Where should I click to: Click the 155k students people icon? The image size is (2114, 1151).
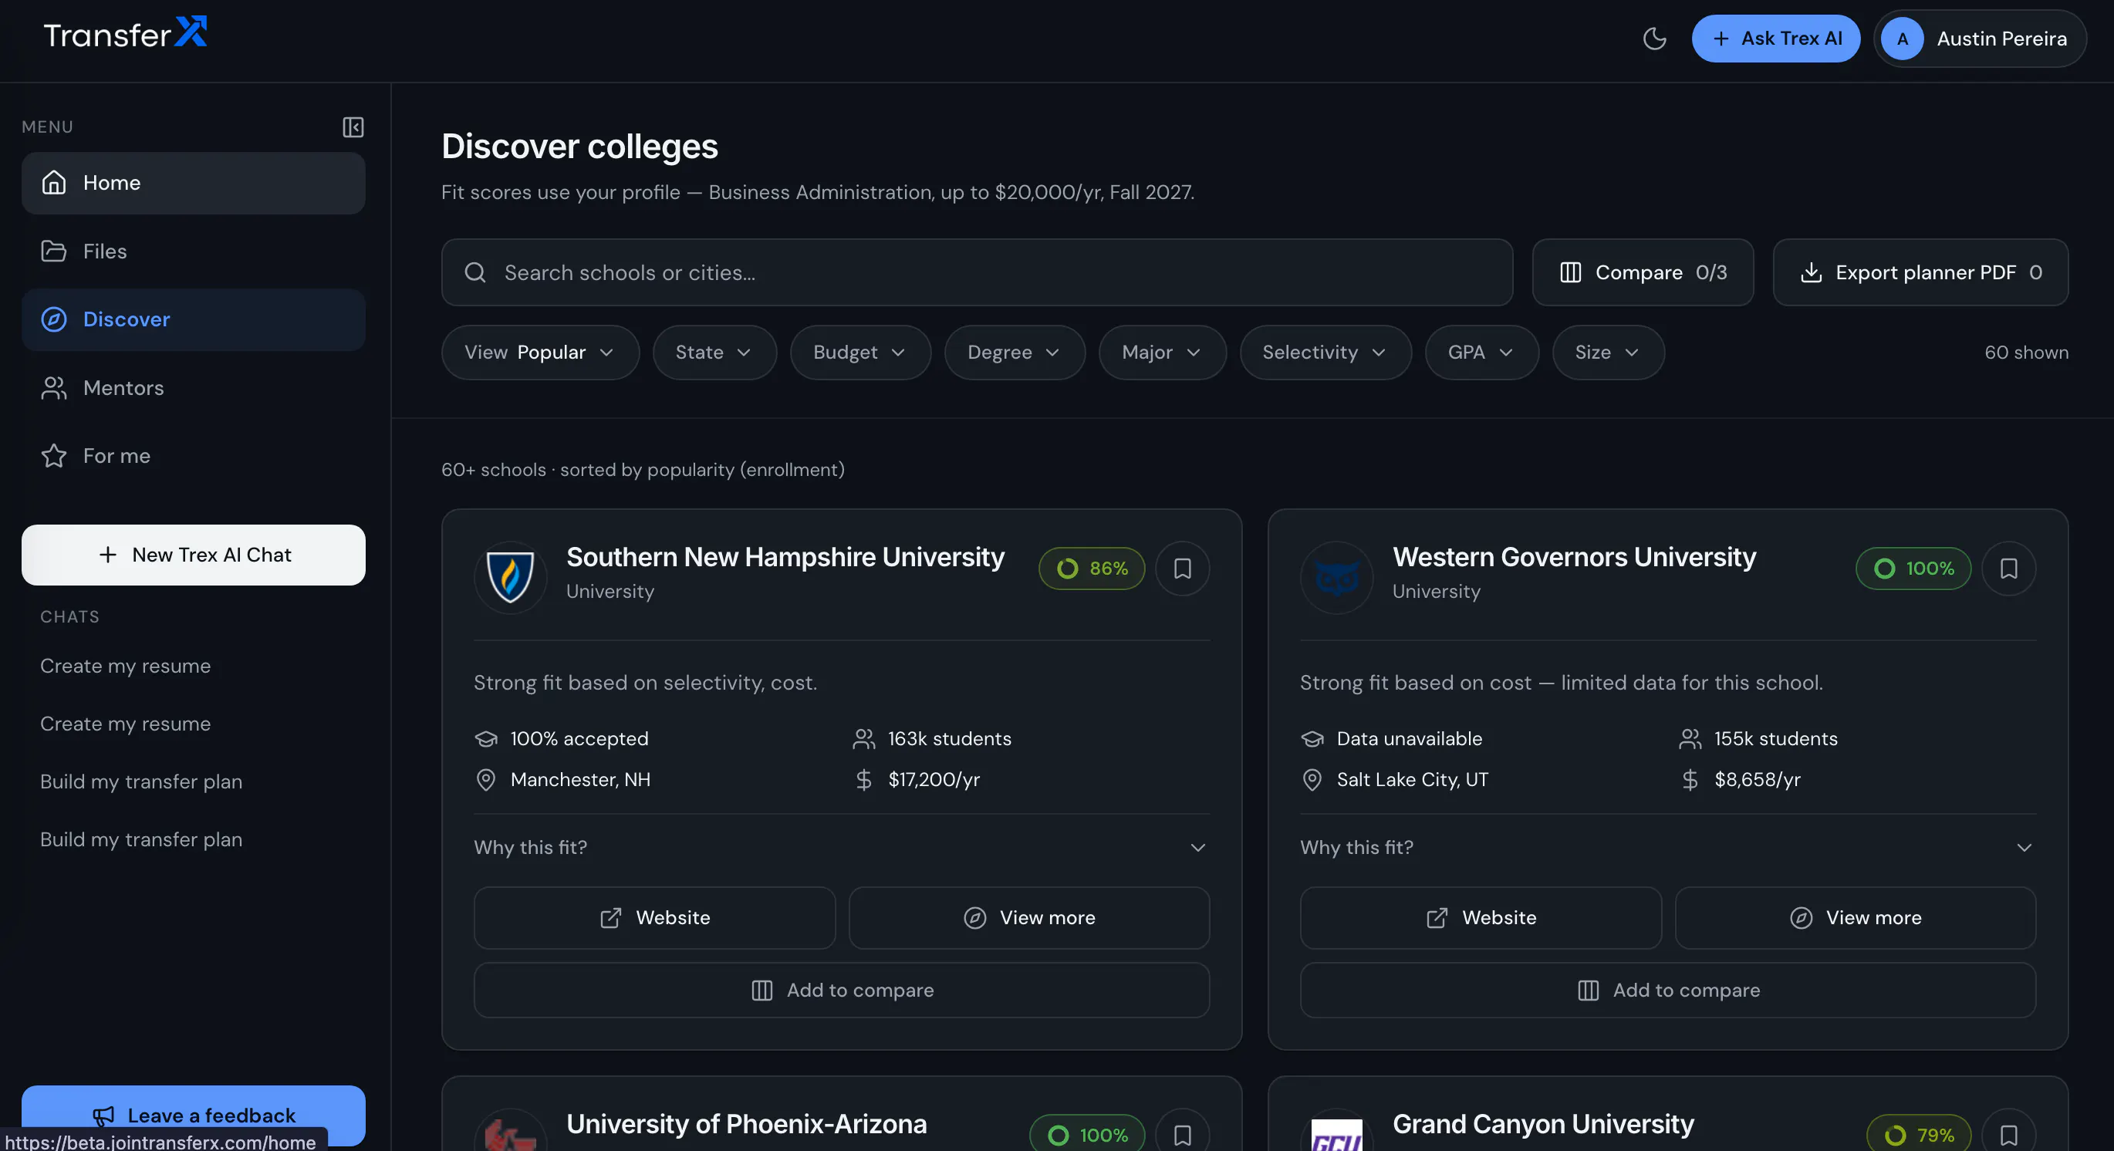coord(1690,739)
